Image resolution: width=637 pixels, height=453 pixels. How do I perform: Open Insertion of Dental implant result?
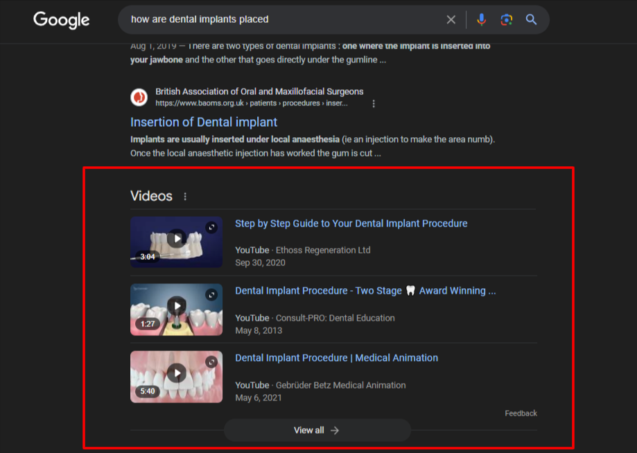(x=204, y=122)
